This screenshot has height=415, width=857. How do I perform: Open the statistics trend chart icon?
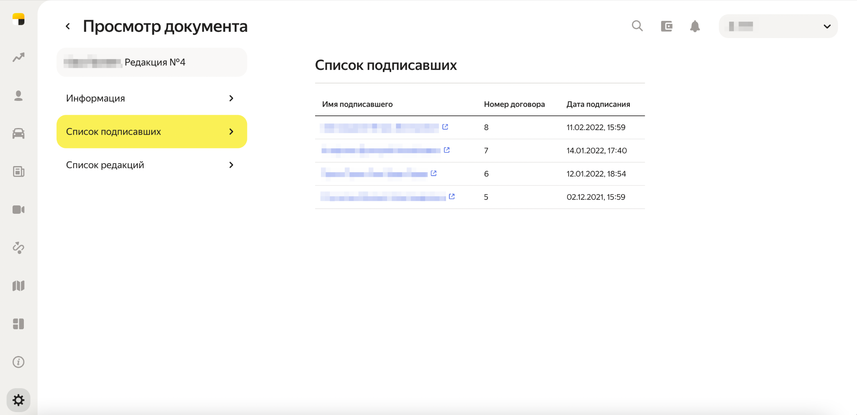tap(18, 57)
